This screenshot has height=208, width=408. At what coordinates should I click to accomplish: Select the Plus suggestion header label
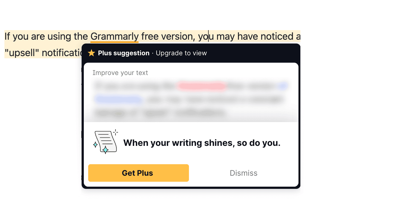[124, 53]
